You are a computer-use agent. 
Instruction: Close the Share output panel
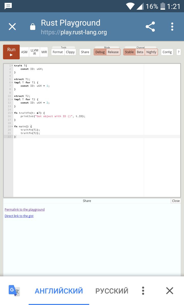click(x=176, y=201)
